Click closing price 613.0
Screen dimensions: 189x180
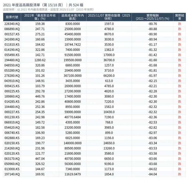point(109,81)
